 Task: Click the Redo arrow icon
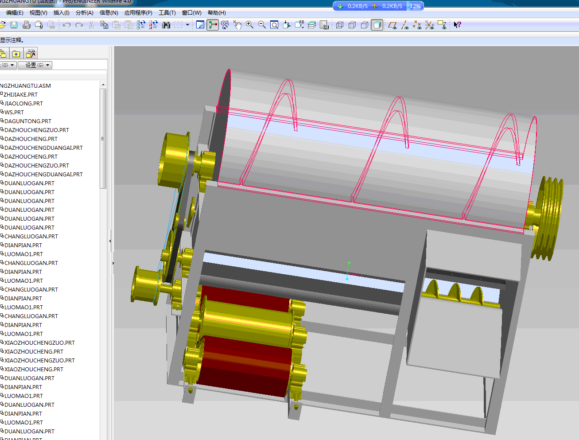coord(79,25)
